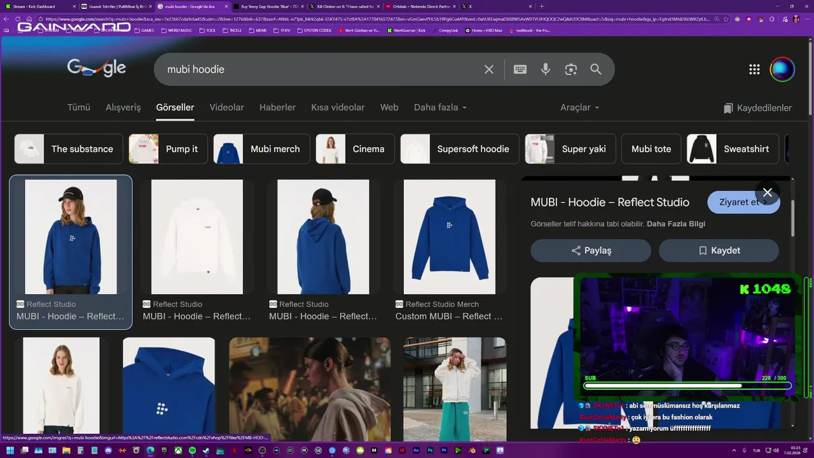Open the Google account avatar

pyautogui.click(x=782, y=69)
